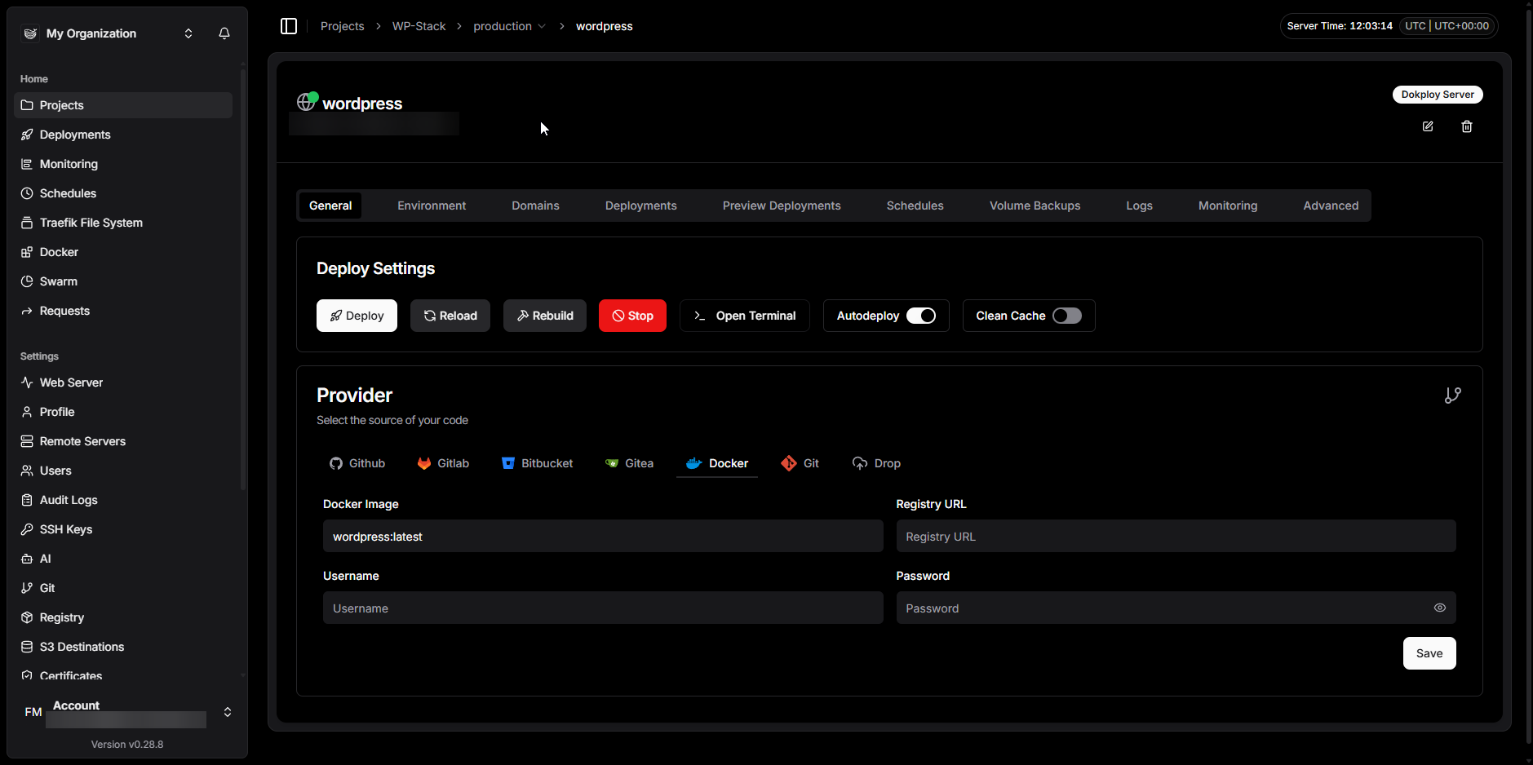
Task: Open the production environment dropdown
Action: pyautogui.click(x=510, y=26)
